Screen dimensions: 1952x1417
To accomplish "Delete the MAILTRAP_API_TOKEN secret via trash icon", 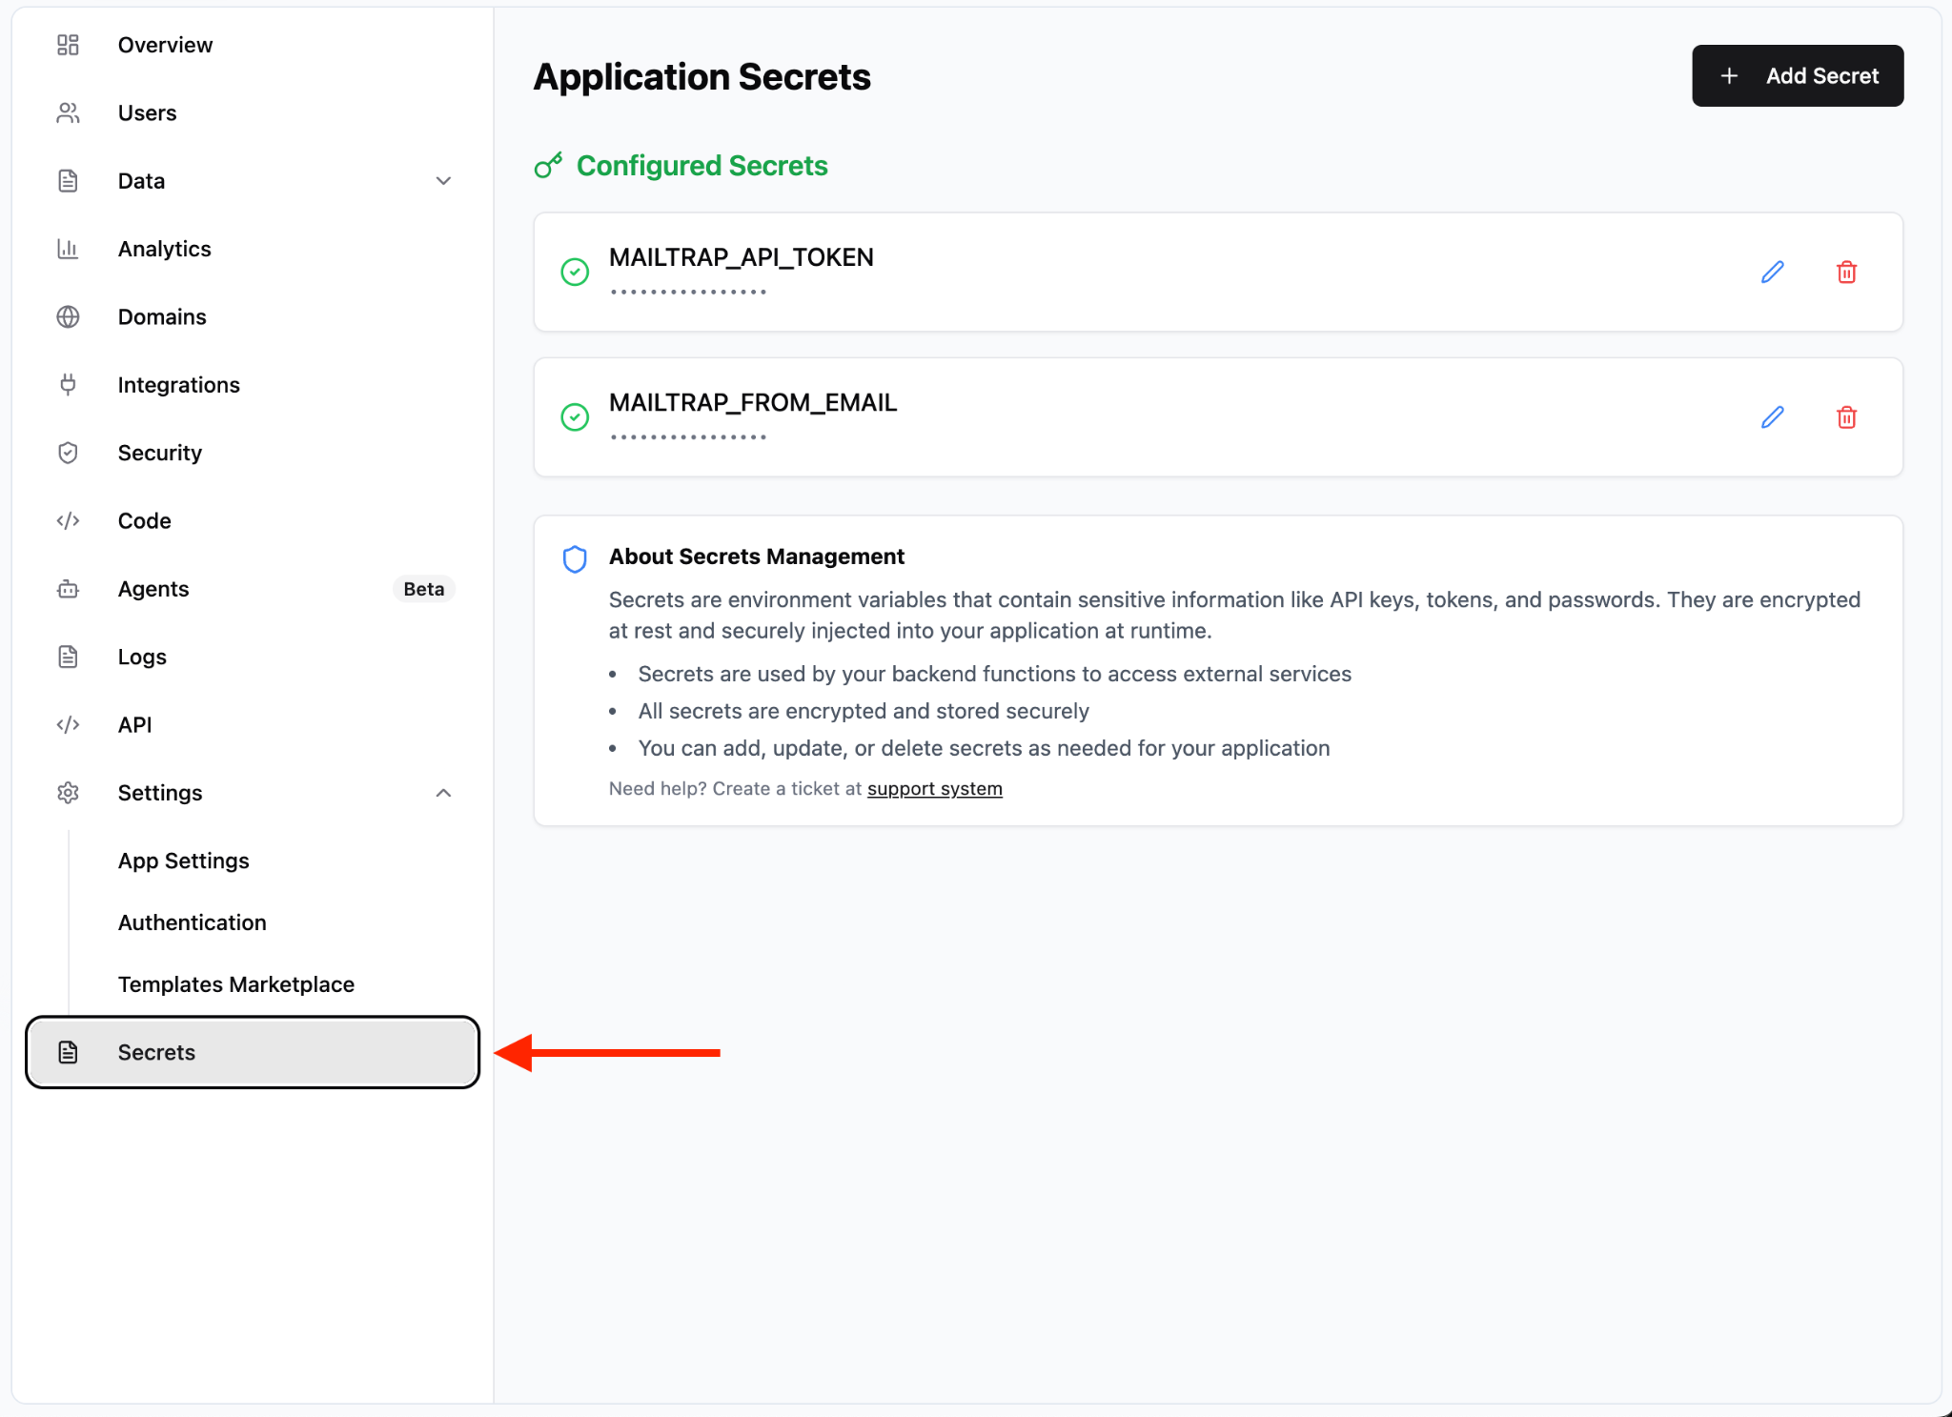I will pos(1846,273).
